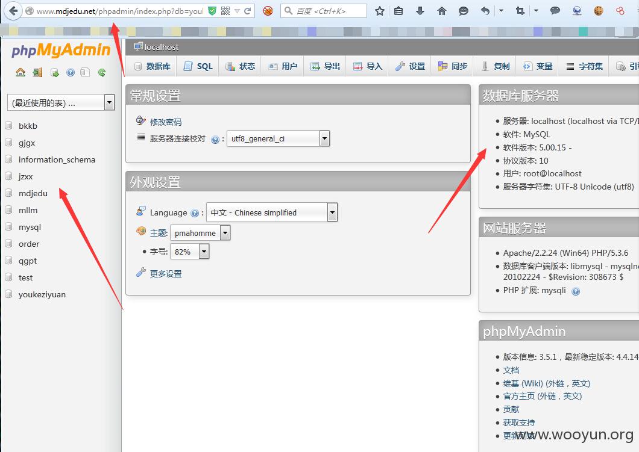Open the 获取支持 link
Screen dimensions: 639x452
tap(519, 423)
